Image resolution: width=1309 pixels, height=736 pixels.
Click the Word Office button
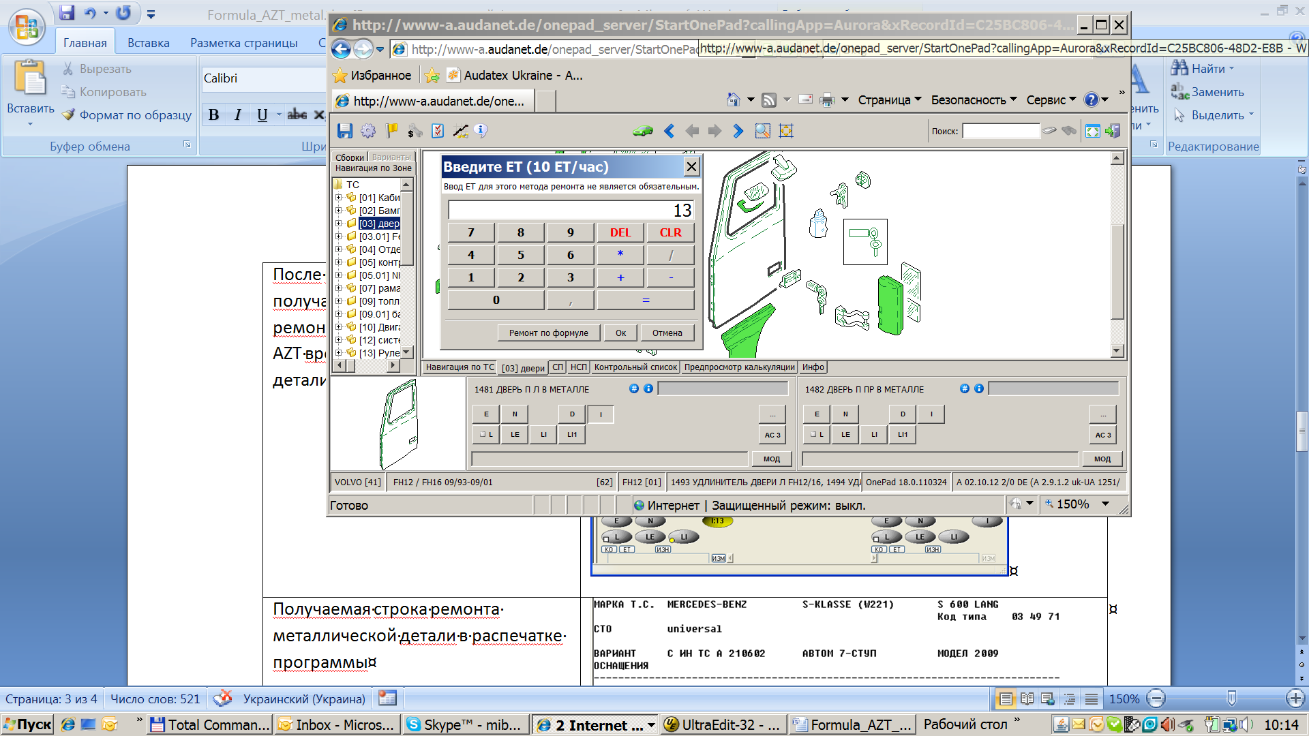26,27
